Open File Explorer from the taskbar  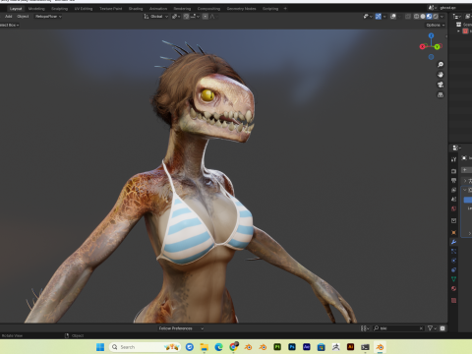204,347
